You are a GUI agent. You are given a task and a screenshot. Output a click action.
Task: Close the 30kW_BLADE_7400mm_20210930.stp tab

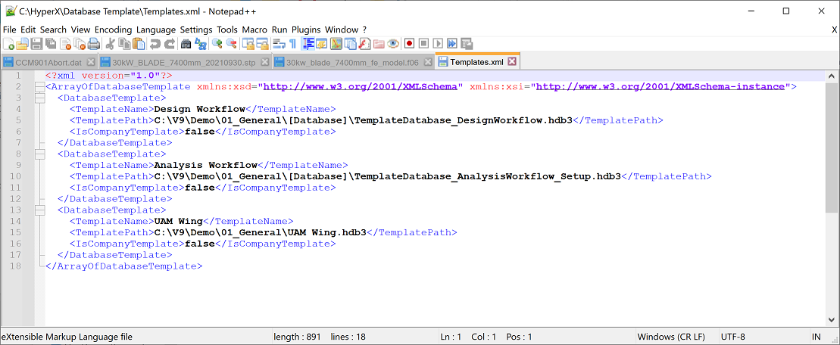click(x=264, y=62)
